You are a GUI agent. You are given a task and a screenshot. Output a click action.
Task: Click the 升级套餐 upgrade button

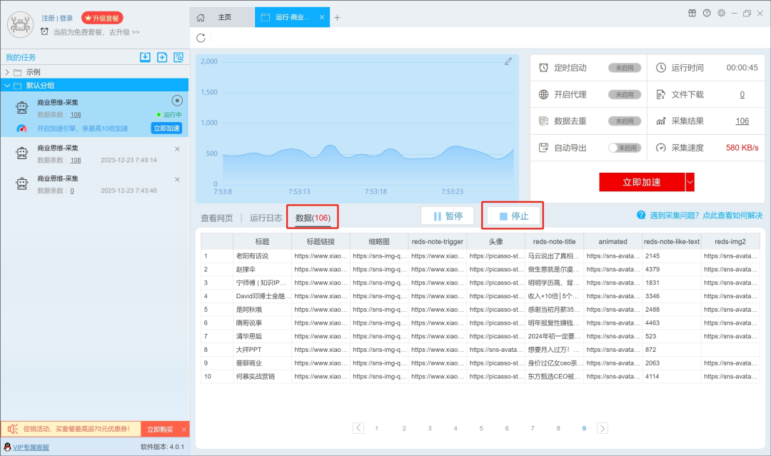tap(102, 18)
